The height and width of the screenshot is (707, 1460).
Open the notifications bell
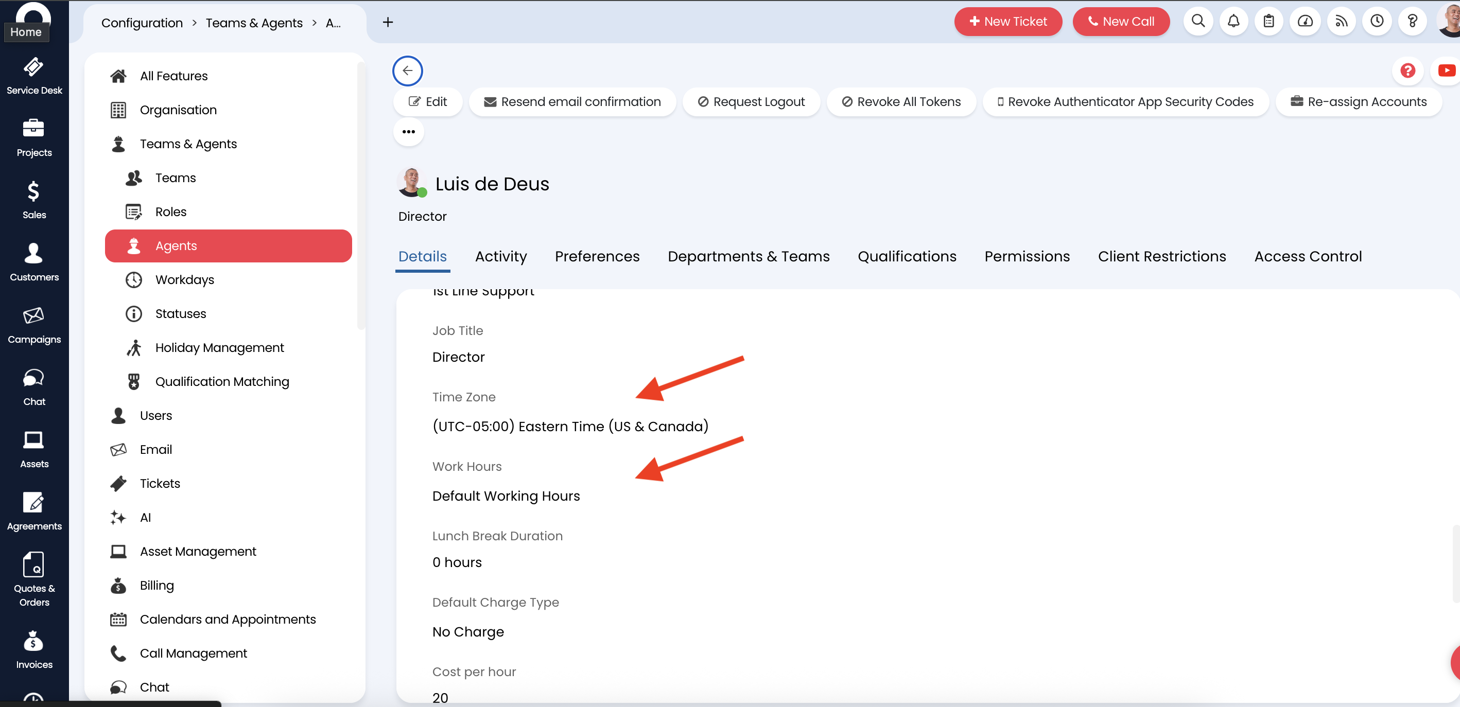click(1233, 21)
